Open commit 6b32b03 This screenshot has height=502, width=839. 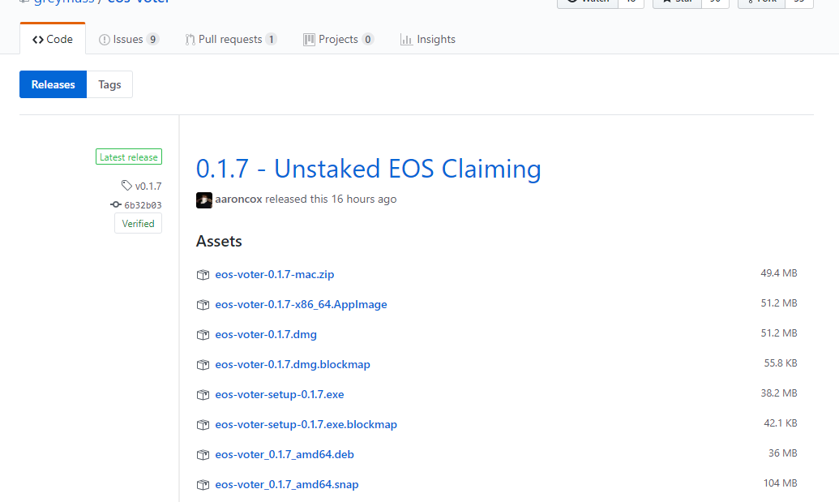[x=142, y=205]
